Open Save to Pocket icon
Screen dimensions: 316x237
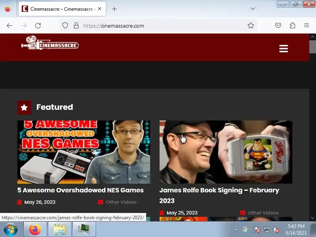[278, 25]
